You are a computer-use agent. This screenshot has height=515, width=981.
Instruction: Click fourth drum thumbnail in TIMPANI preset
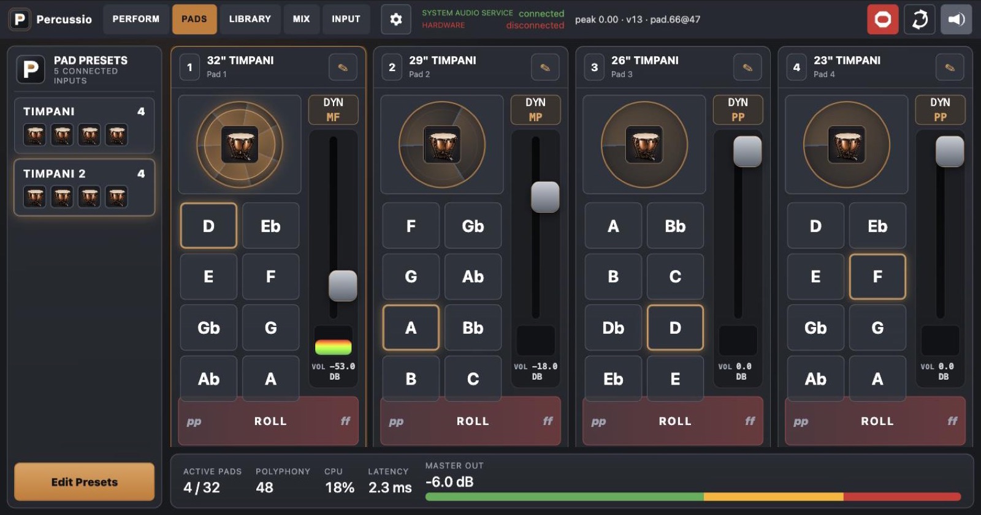pos(116,135)
